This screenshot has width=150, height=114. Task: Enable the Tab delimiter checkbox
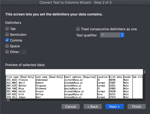click(7, 29)
